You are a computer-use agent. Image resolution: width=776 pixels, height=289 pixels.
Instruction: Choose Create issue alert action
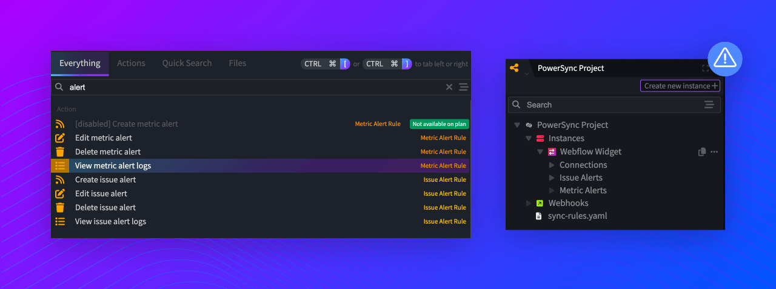[261, 179]
